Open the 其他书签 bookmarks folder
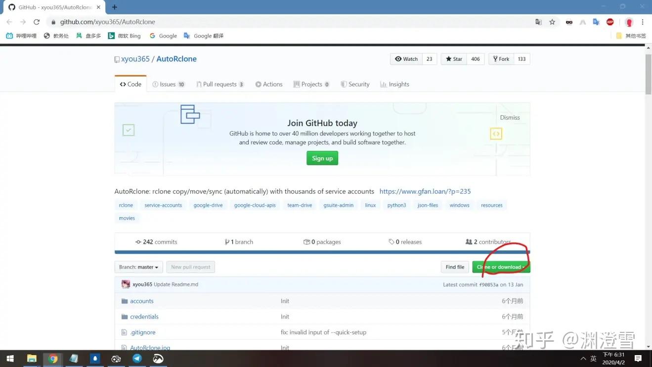652x367 pixels. (631, 36)
